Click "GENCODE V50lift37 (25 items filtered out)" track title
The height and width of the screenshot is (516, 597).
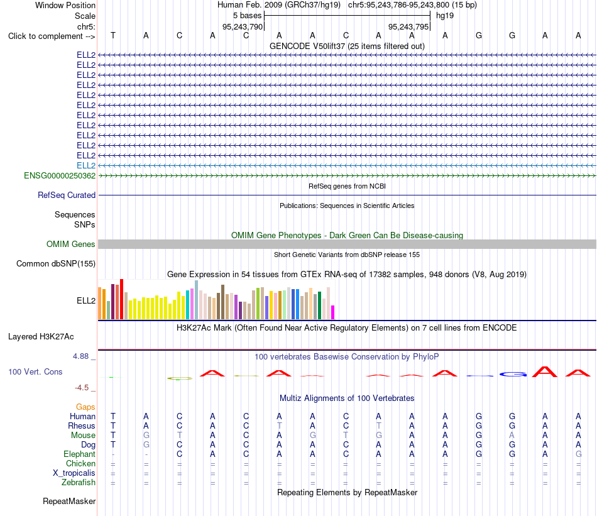click(347, 46)
